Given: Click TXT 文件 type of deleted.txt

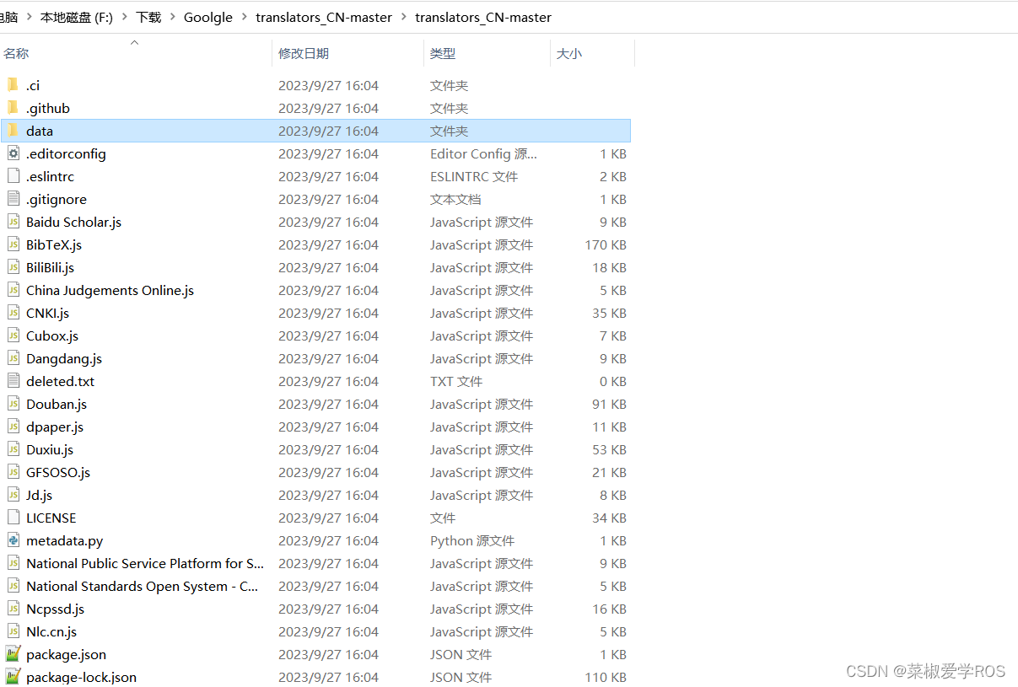Looking at the screenshot, I should [456, 381].
